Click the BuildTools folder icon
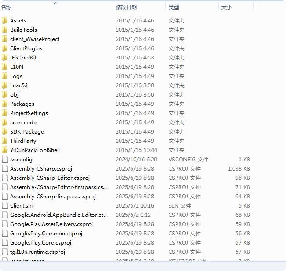This screenshot has width=286, height=271. (x=5, y=30)
